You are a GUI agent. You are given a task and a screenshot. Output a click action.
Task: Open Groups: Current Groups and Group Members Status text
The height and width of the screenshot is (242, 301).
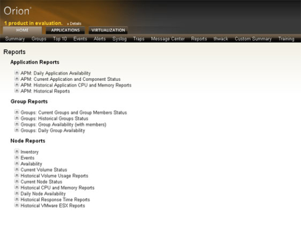74,113
